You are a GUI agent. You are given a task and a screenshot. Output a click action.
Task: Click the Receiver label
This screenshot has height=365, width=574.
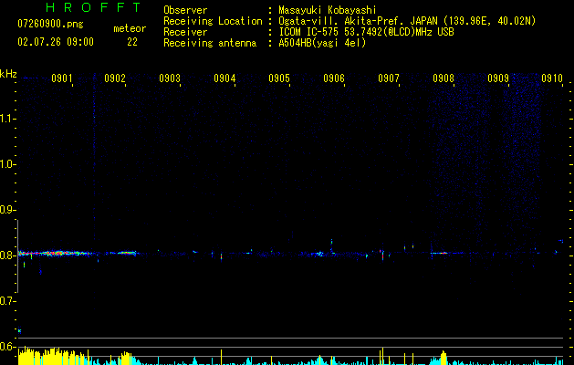(185, 32)
